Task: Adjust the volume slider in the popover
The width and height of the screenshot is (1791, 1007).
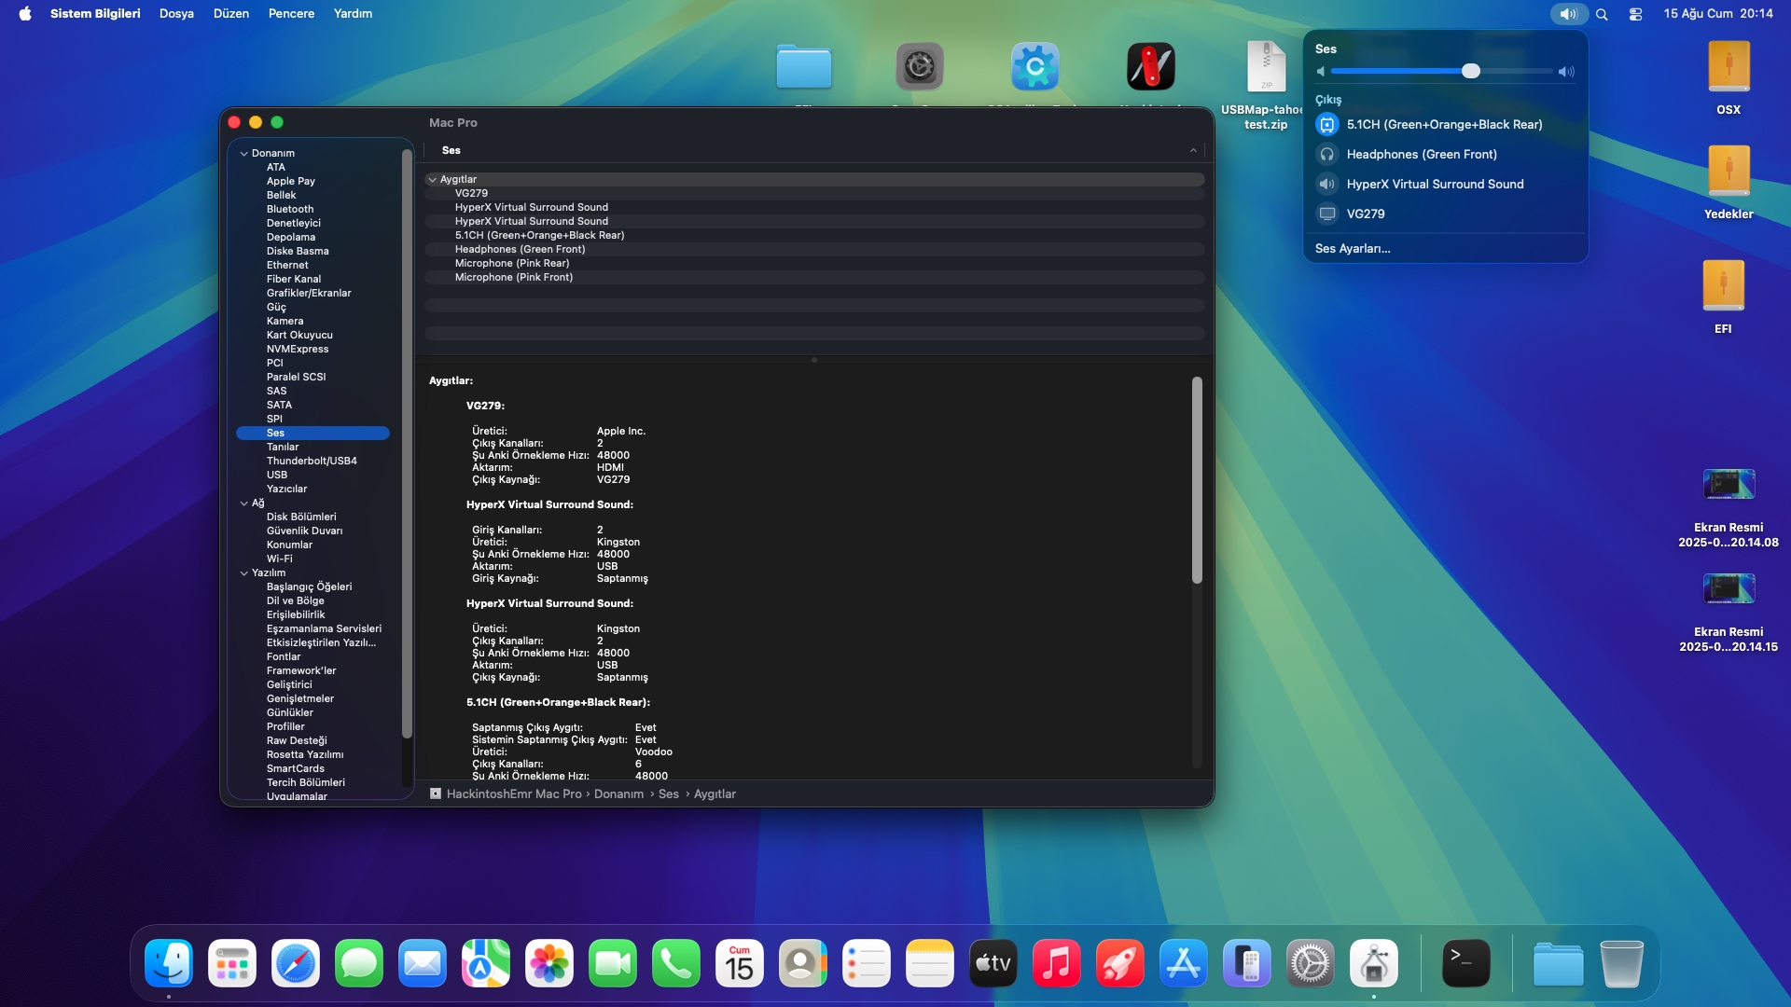Action: point(1470,71)
